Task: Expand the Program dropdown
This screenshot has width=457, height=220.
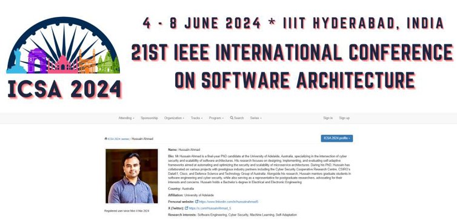Action: (x=216, y=118)
